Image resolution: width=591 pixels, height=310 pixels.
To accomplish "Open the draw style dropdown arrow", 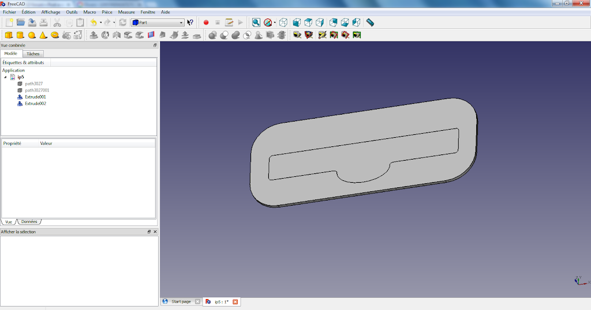I will click(274, 22).
